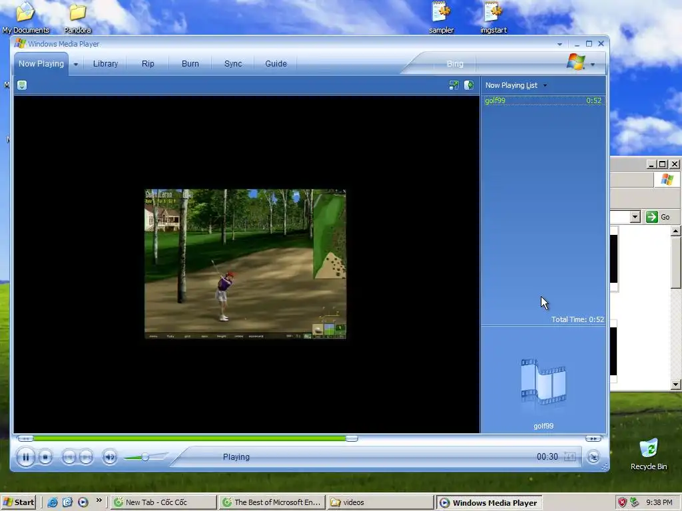Click the maximize video window icon
This screenshot has width=682, height=511.
click(x=454, y=85)
